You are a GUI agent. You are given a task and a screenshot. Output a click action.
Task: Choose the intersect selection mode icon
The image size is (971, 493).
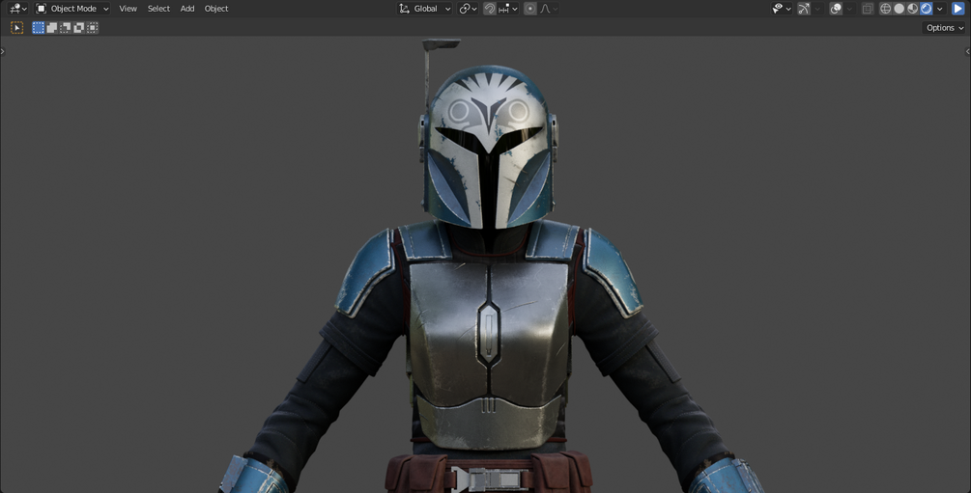(x=93, y=27)
